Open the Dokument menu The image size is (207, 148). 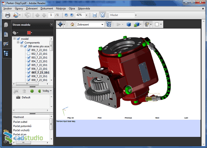(x=47, y=8)
